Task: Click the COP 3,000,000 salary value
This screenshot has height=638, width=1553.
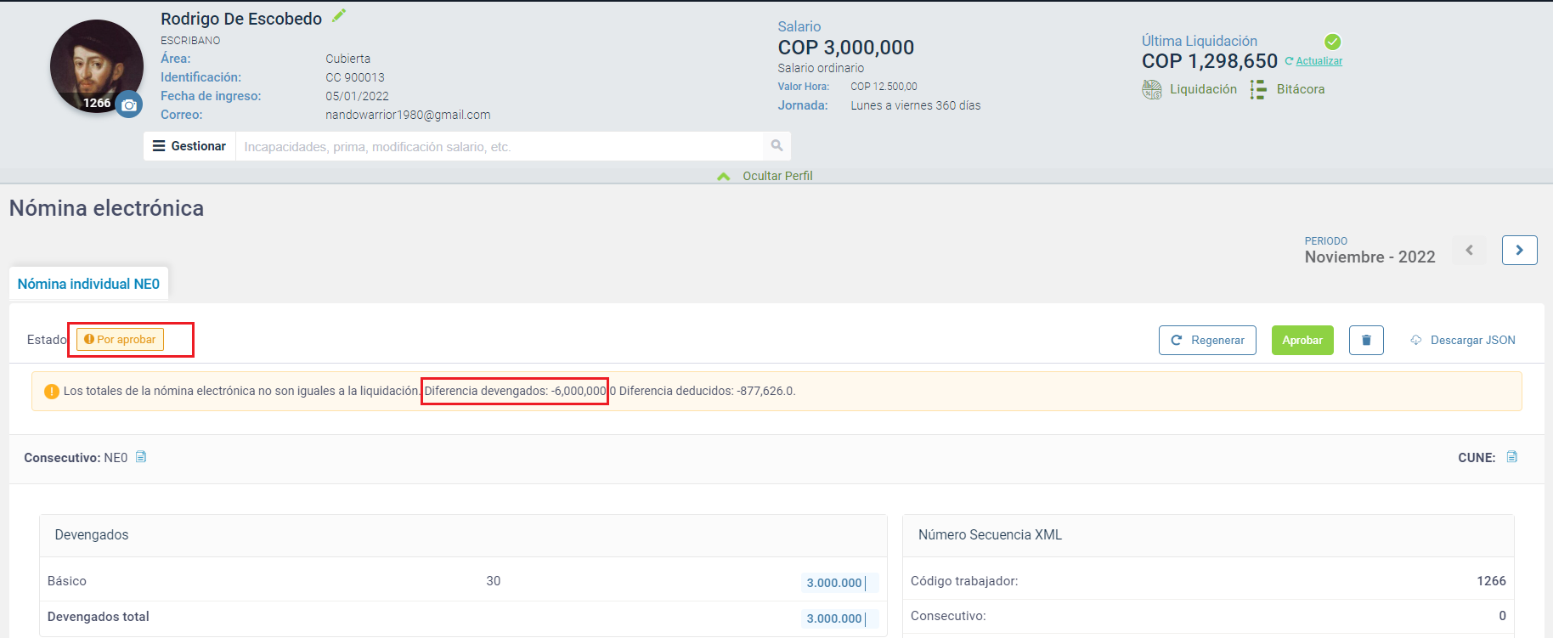Action: coord(846,48)
